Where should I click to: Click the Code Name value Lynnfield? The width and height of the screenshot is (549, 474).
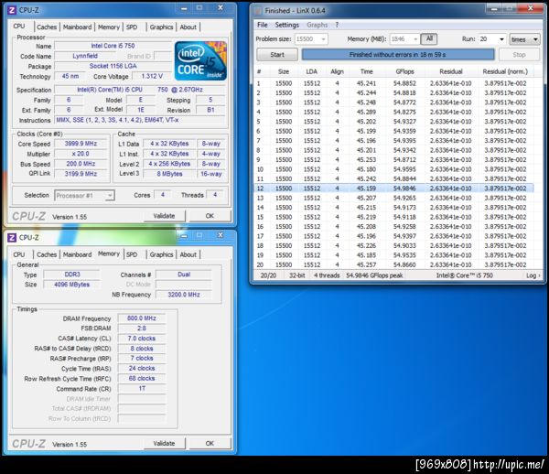pos(85,56)
